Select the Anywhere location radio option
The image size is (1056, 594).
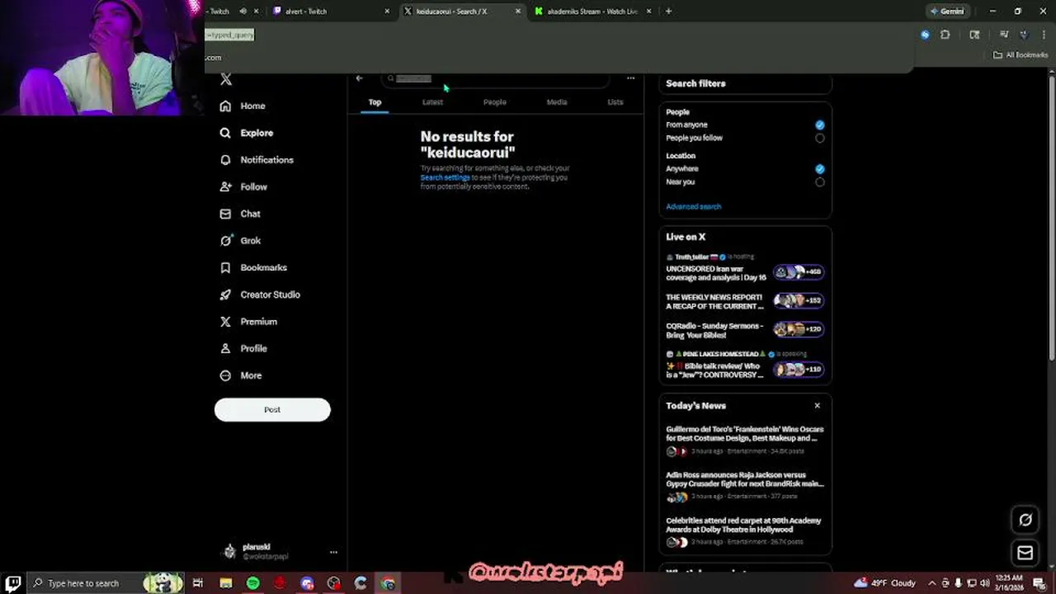[819, 168]
